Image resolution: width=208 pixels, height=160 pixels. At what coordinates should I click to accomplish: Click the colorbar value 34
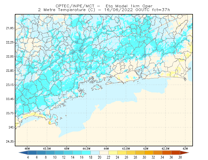pos(162,157)
